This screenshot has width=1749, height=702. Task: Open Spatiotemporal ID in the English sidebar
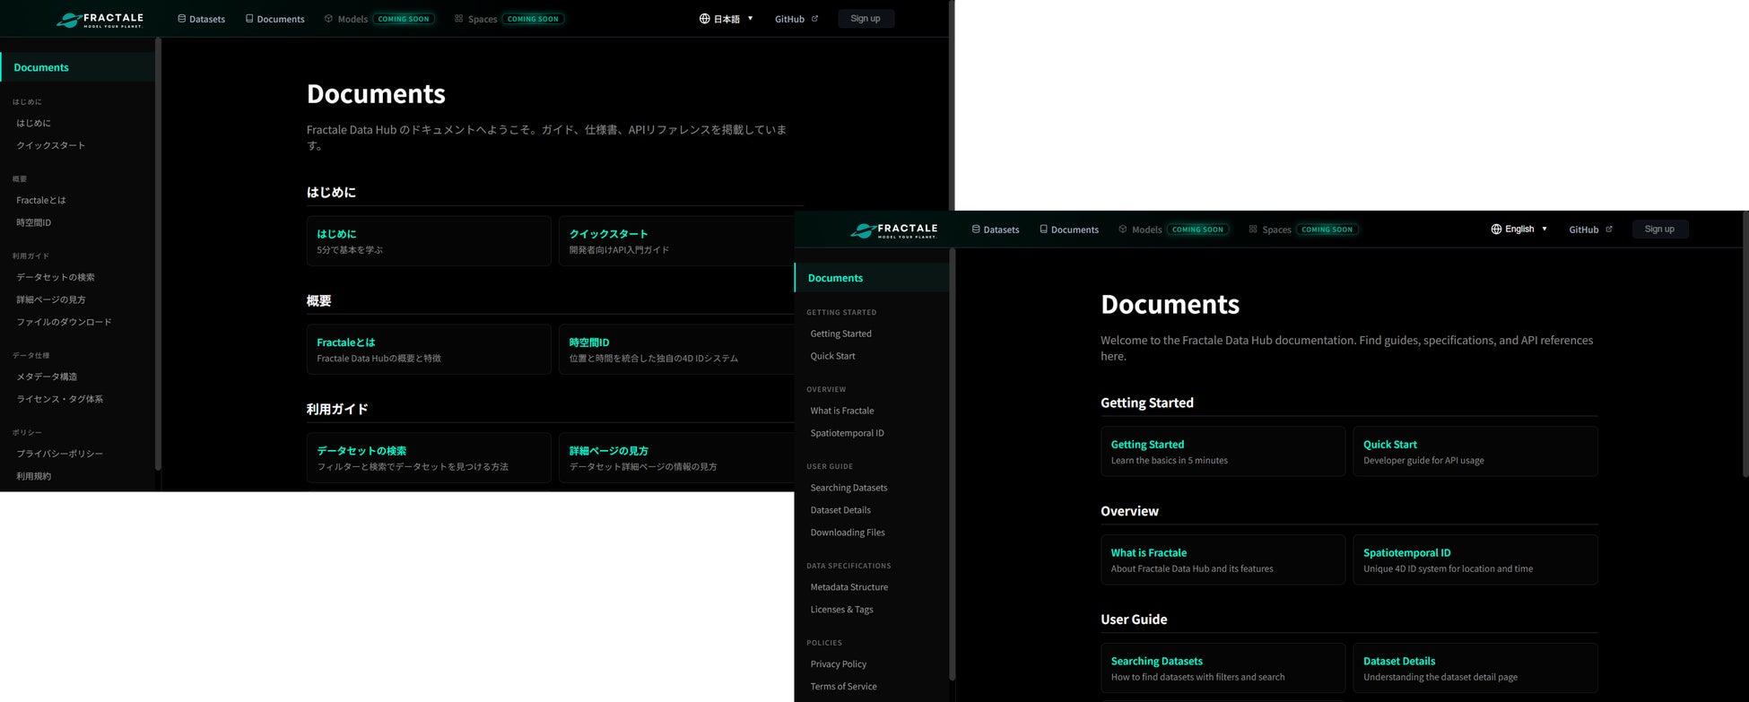click(848, 433)
